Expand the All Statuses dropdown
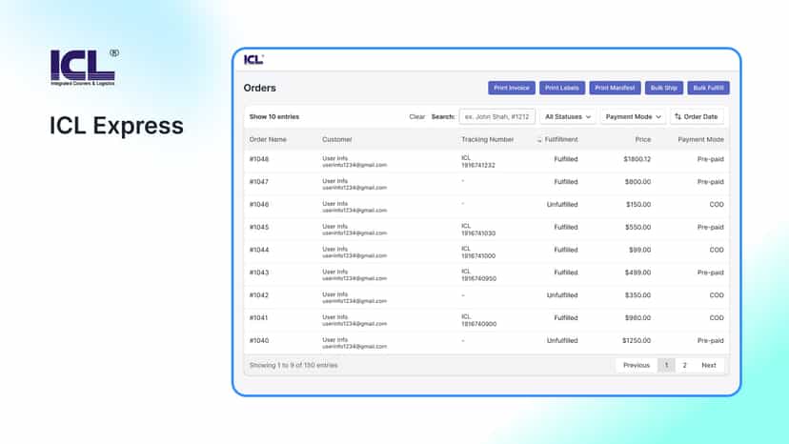 (x=568, y=117)
